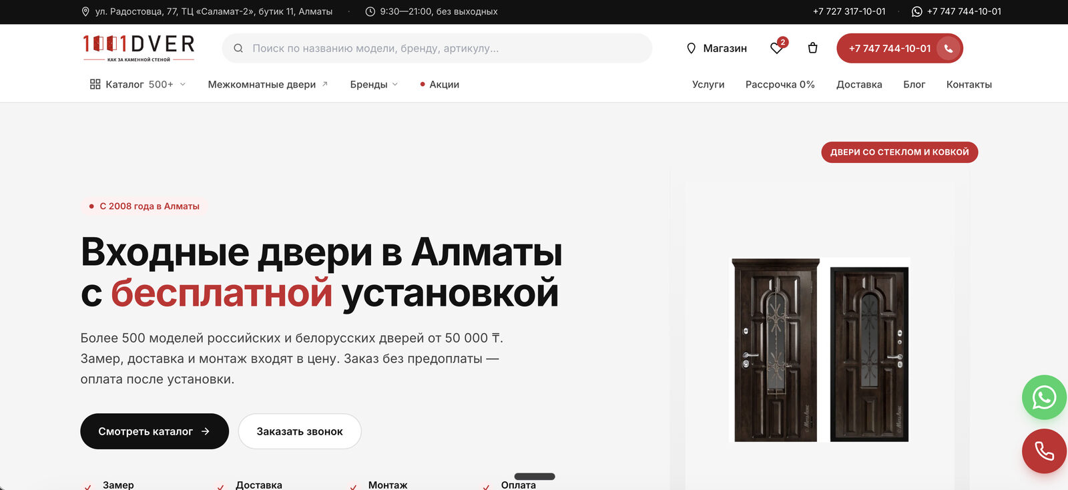Viewport: 1068px width, 490px height.
Task: Click the С 2008 года в Алматы label
Action: 144,206
